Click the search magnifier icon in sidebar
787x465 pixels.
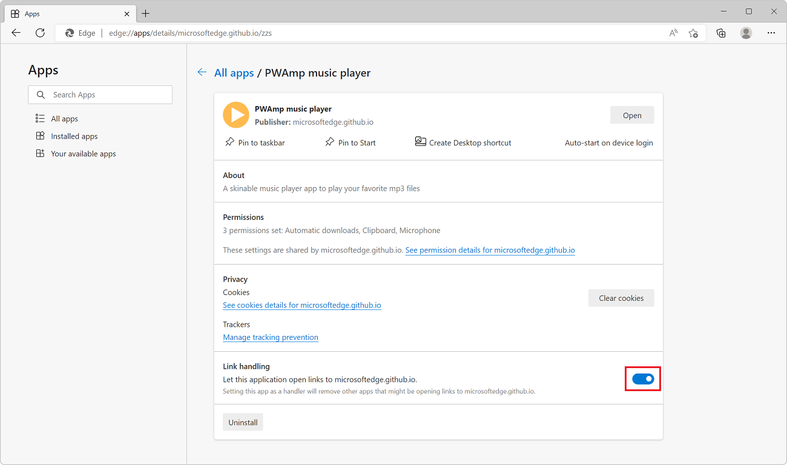41,94
